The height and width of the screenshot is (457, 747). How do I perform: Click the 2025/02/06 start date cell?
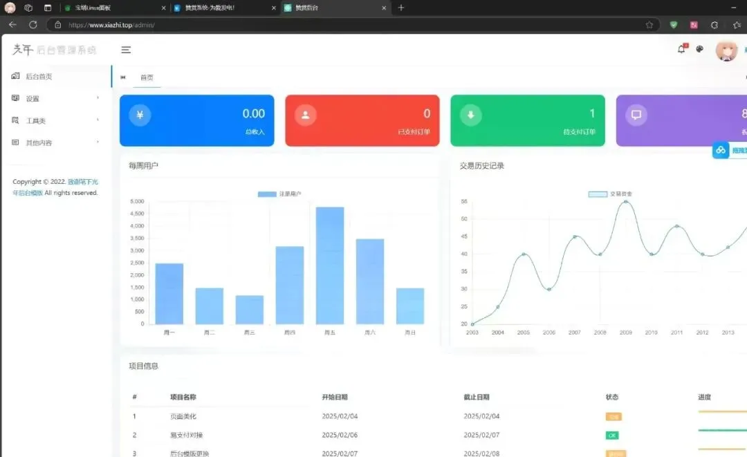(340, 435)
